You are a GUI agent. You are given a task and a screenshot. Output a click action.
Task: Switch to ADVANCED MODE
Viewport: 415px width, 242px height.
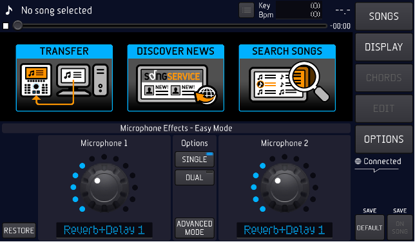click(195, 228)
